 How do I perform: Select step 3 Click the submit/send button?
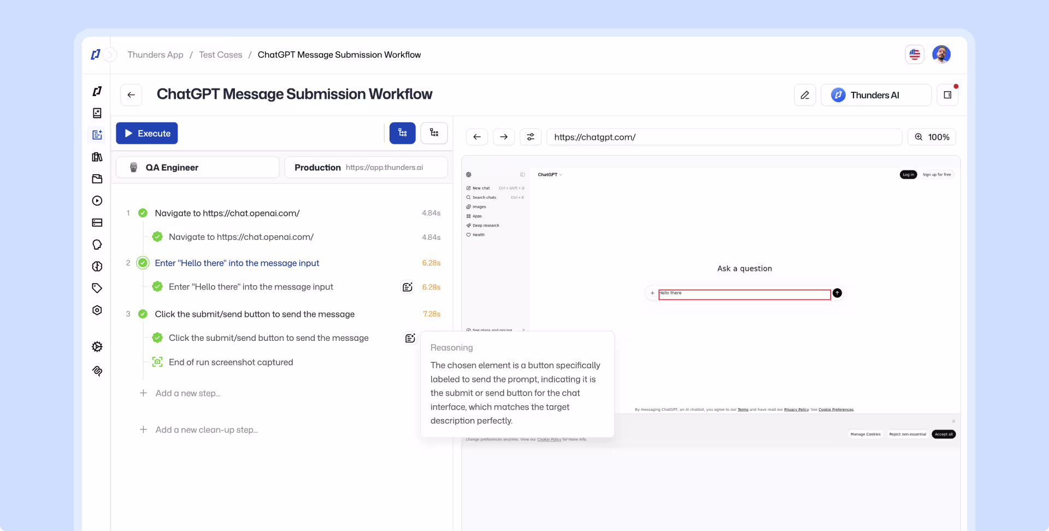255,314
